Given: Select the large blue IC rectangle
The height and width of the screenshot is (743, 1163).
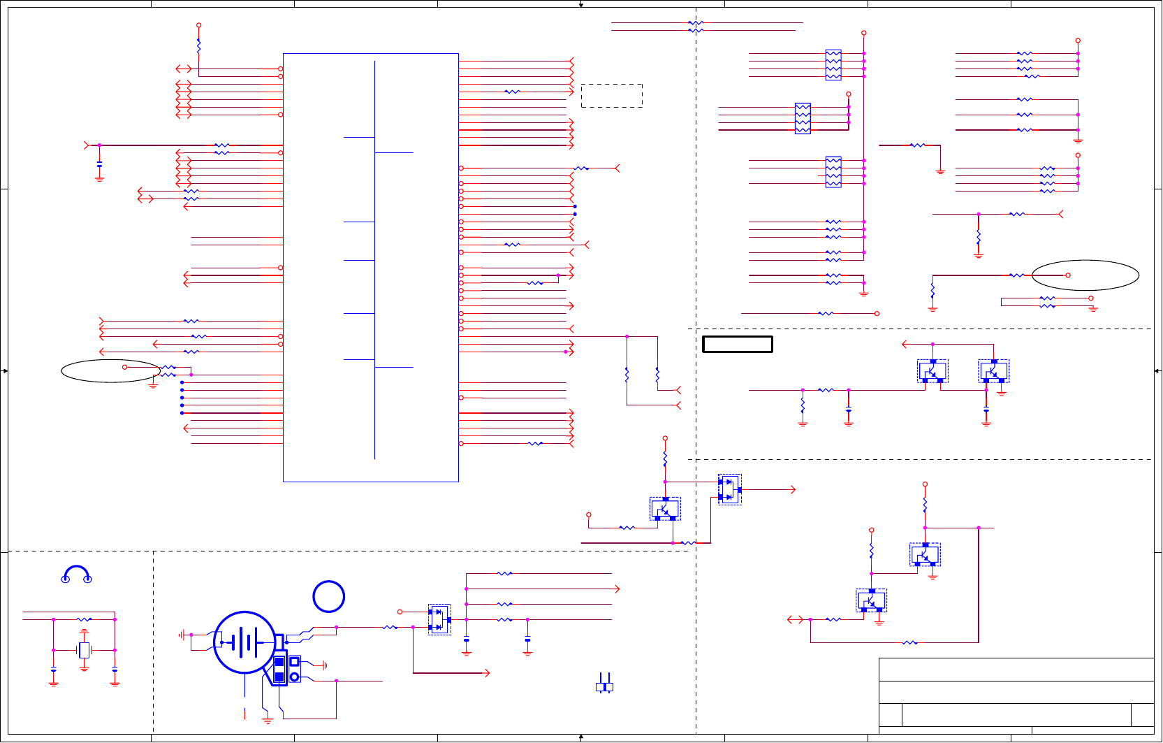Looking at the screenshot, I should coord(371,268).
